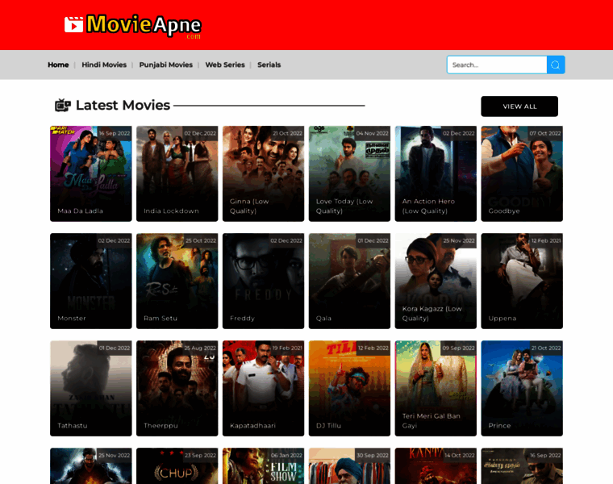Open the DJ Tillu movie poster
613x484 pixels.
coord(349,388)
